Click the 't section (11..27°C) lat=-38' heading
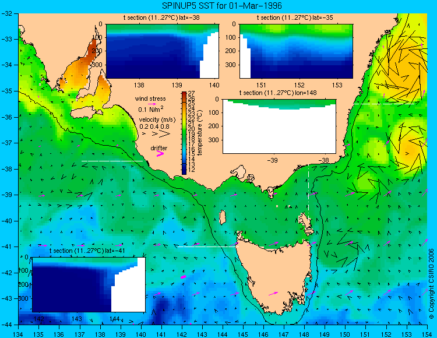The image size is (437, 338). [161, 18]
